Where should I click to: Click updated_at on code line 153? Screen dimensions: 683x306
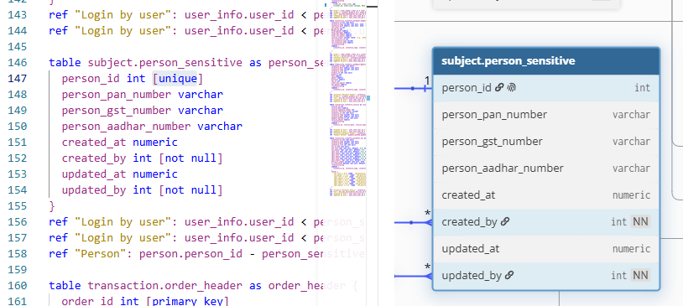[94, 174]
